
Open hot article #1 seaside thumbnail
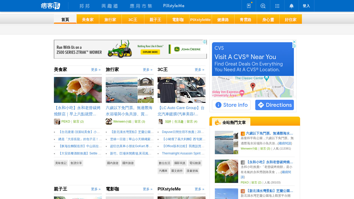coord(226,143)
